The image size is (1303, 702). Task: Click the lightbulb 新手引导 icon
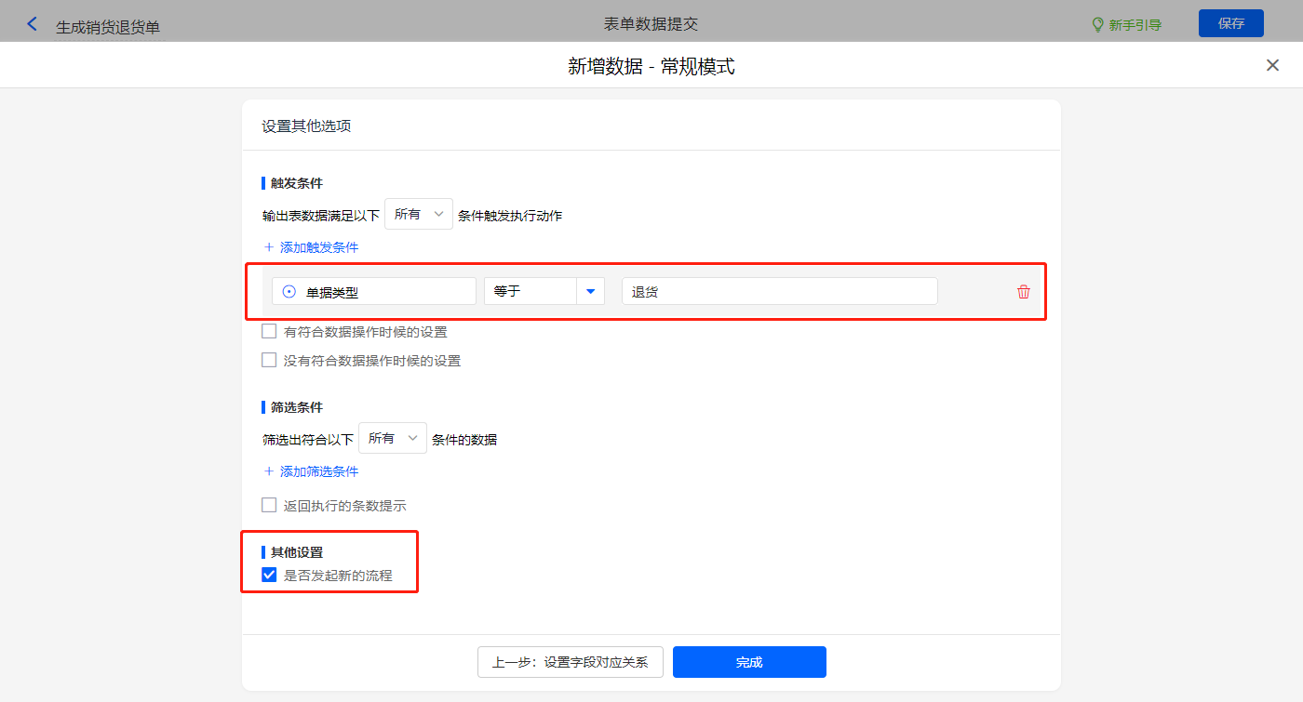[x=1097, y=24]
